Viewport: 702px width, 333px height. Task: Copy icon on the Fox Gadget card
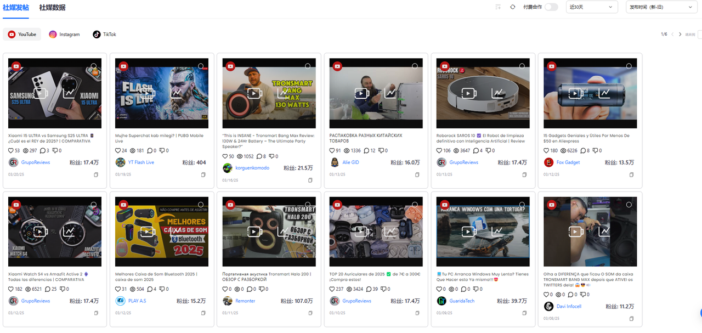[631, 174]
